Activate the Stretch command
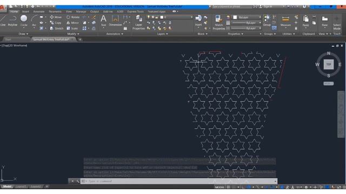The width and height of the screenshot is (346, 194). coord(56,29)
